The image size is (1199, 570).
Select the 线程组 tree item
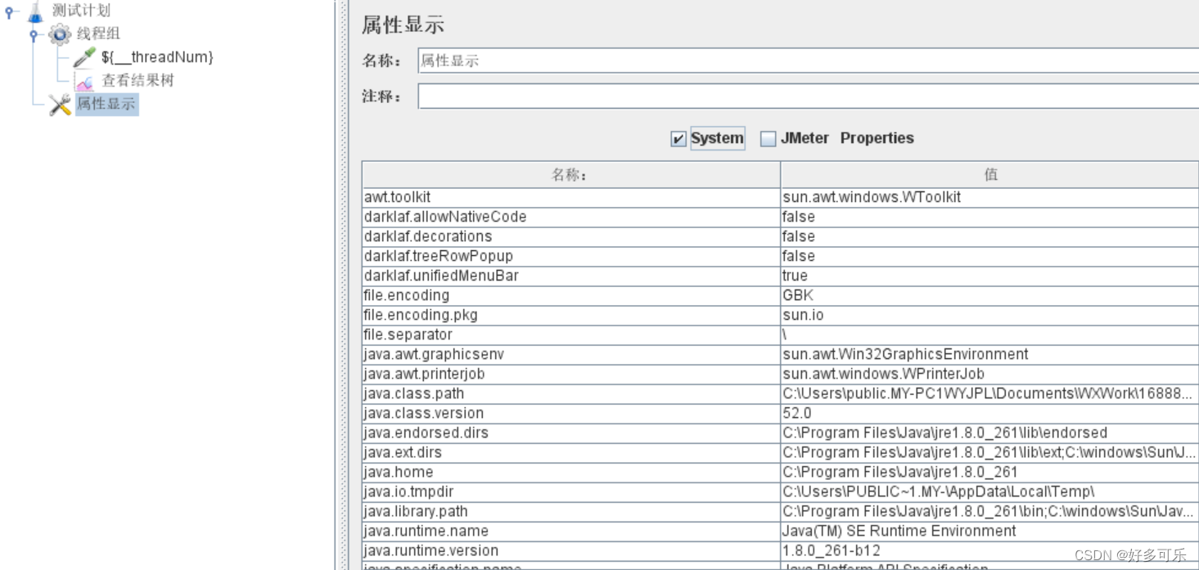[x=98, y=34]
